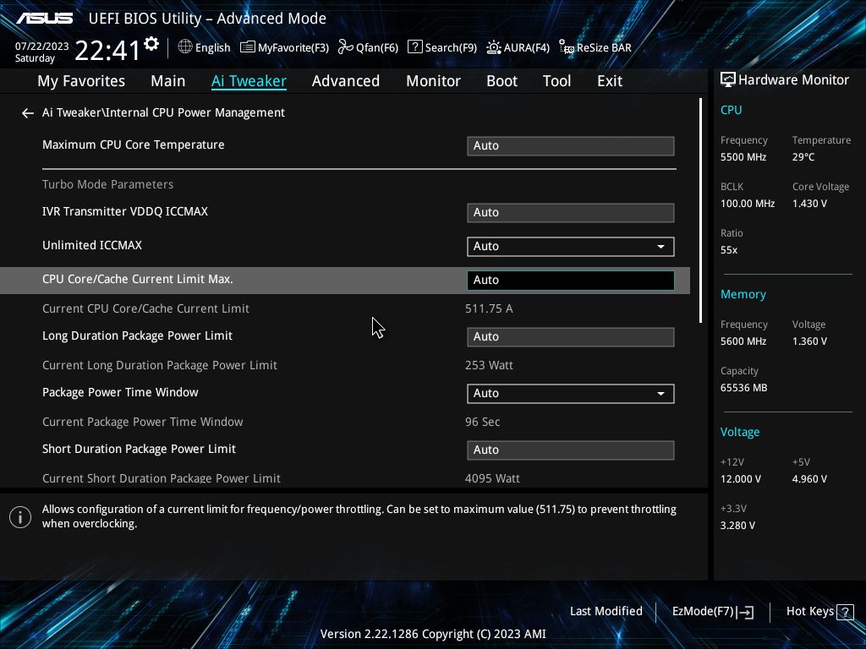Open the Exit tab
This screenshot has height=649, width=866.
(610, 81)
